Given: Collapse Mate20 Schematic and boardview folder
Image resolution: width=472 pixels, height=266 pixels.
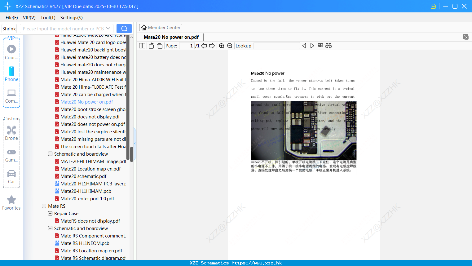Looking at the screenshot, I should pos(50,154).
